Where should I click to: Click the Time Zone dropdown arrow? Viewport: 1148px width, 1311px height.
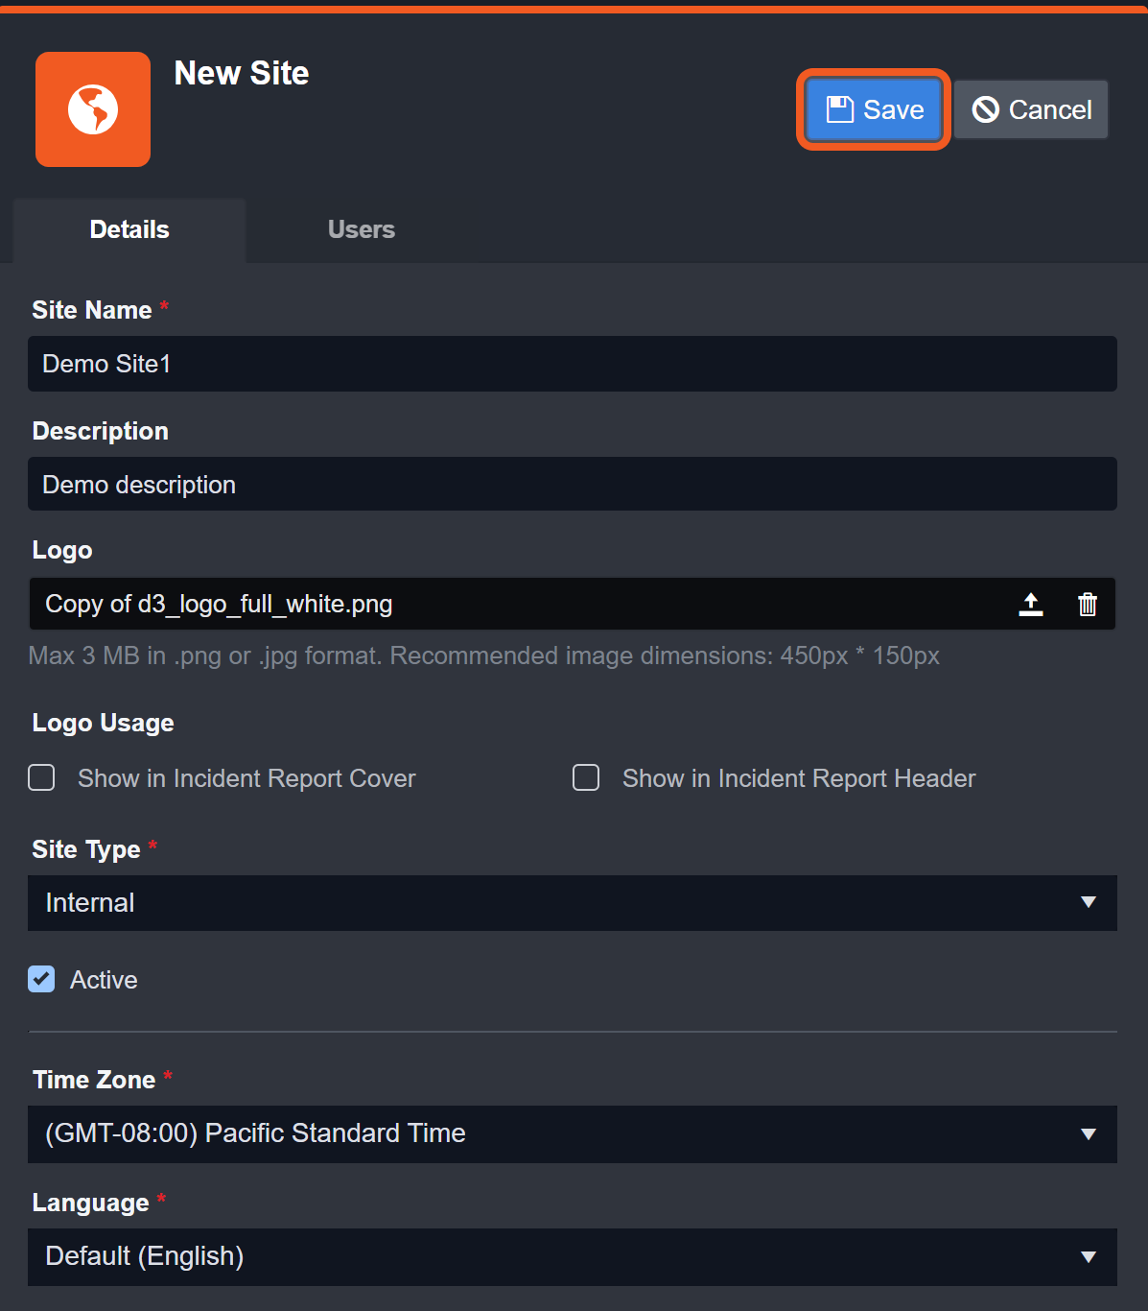click(1089, 1134)
